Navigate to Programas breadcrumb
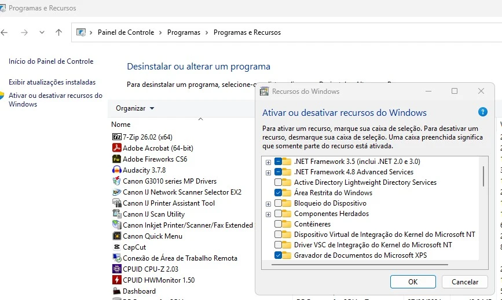The image size is (502, 300). [184, 32]
